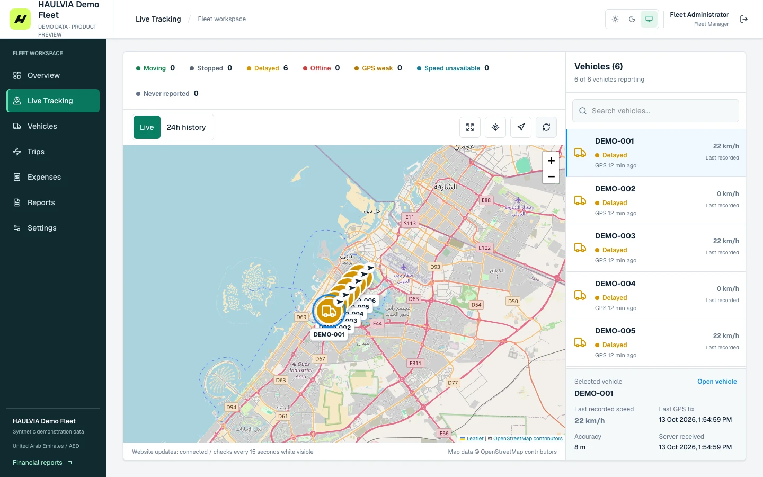Open Reports in sidebar
The width and height of the screenshot is (763, 477).
53,202
